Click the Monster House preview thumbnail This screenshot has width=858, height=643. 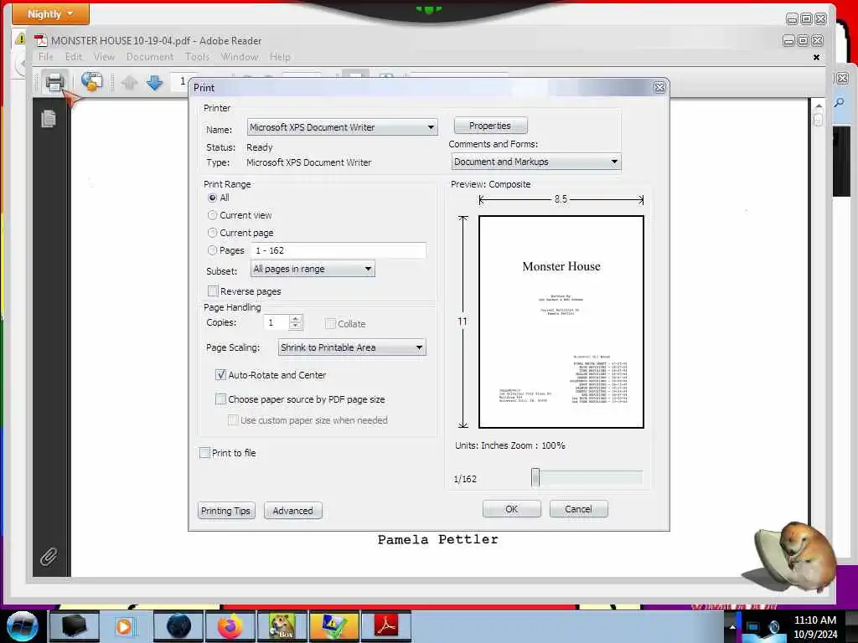561,321
